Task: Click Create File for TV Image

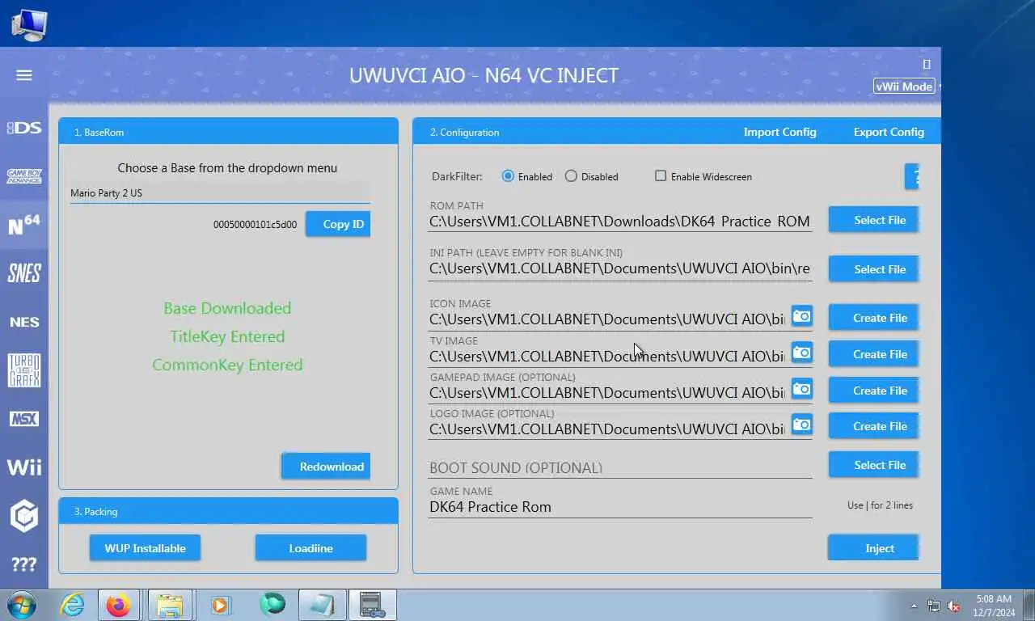Action: click(873, 354)
